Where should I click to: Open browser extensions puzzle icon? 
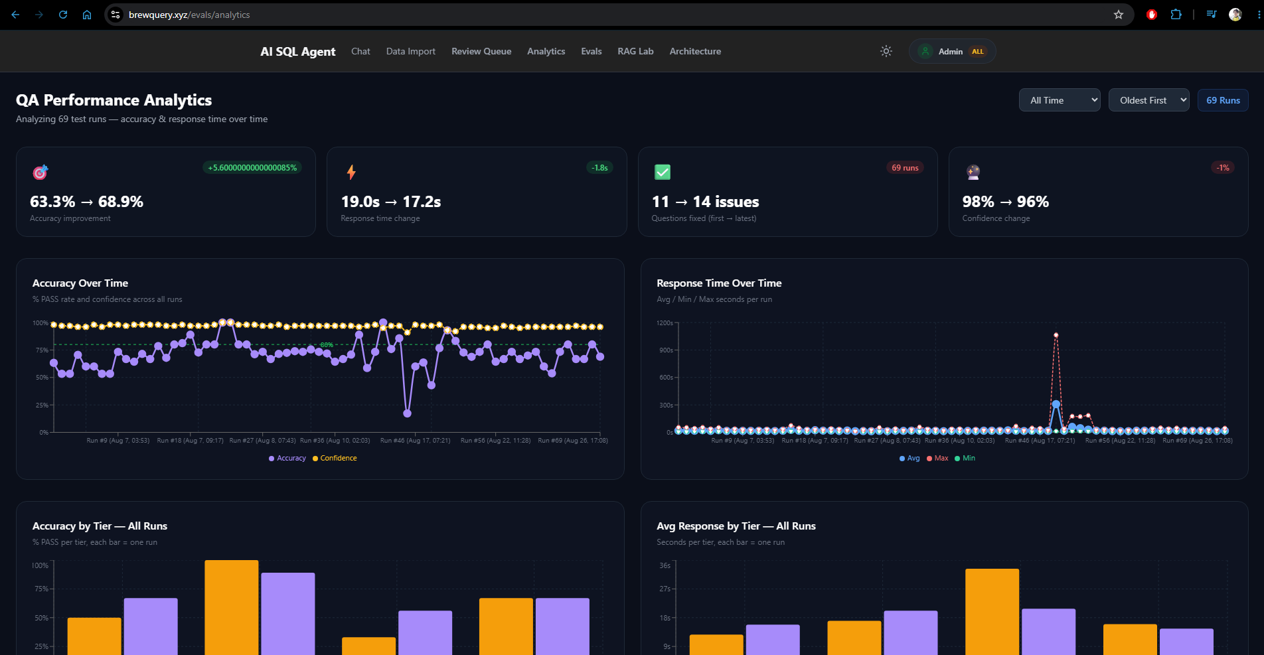(1176, 15)
